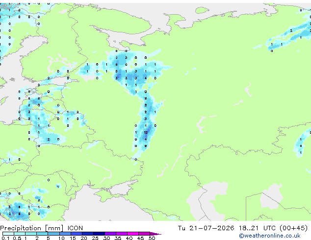This screenshot has height=240, width=311.
Task: Click the legend label "0.1"
Action: point(5,238)
